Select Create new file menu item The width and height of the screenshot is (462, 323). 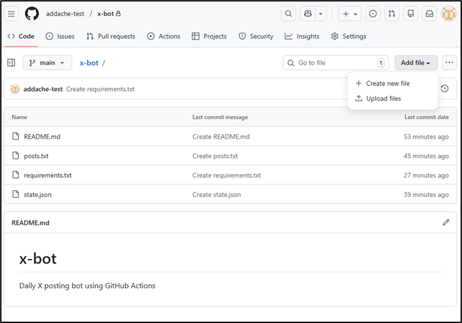(x=388, y=84)
